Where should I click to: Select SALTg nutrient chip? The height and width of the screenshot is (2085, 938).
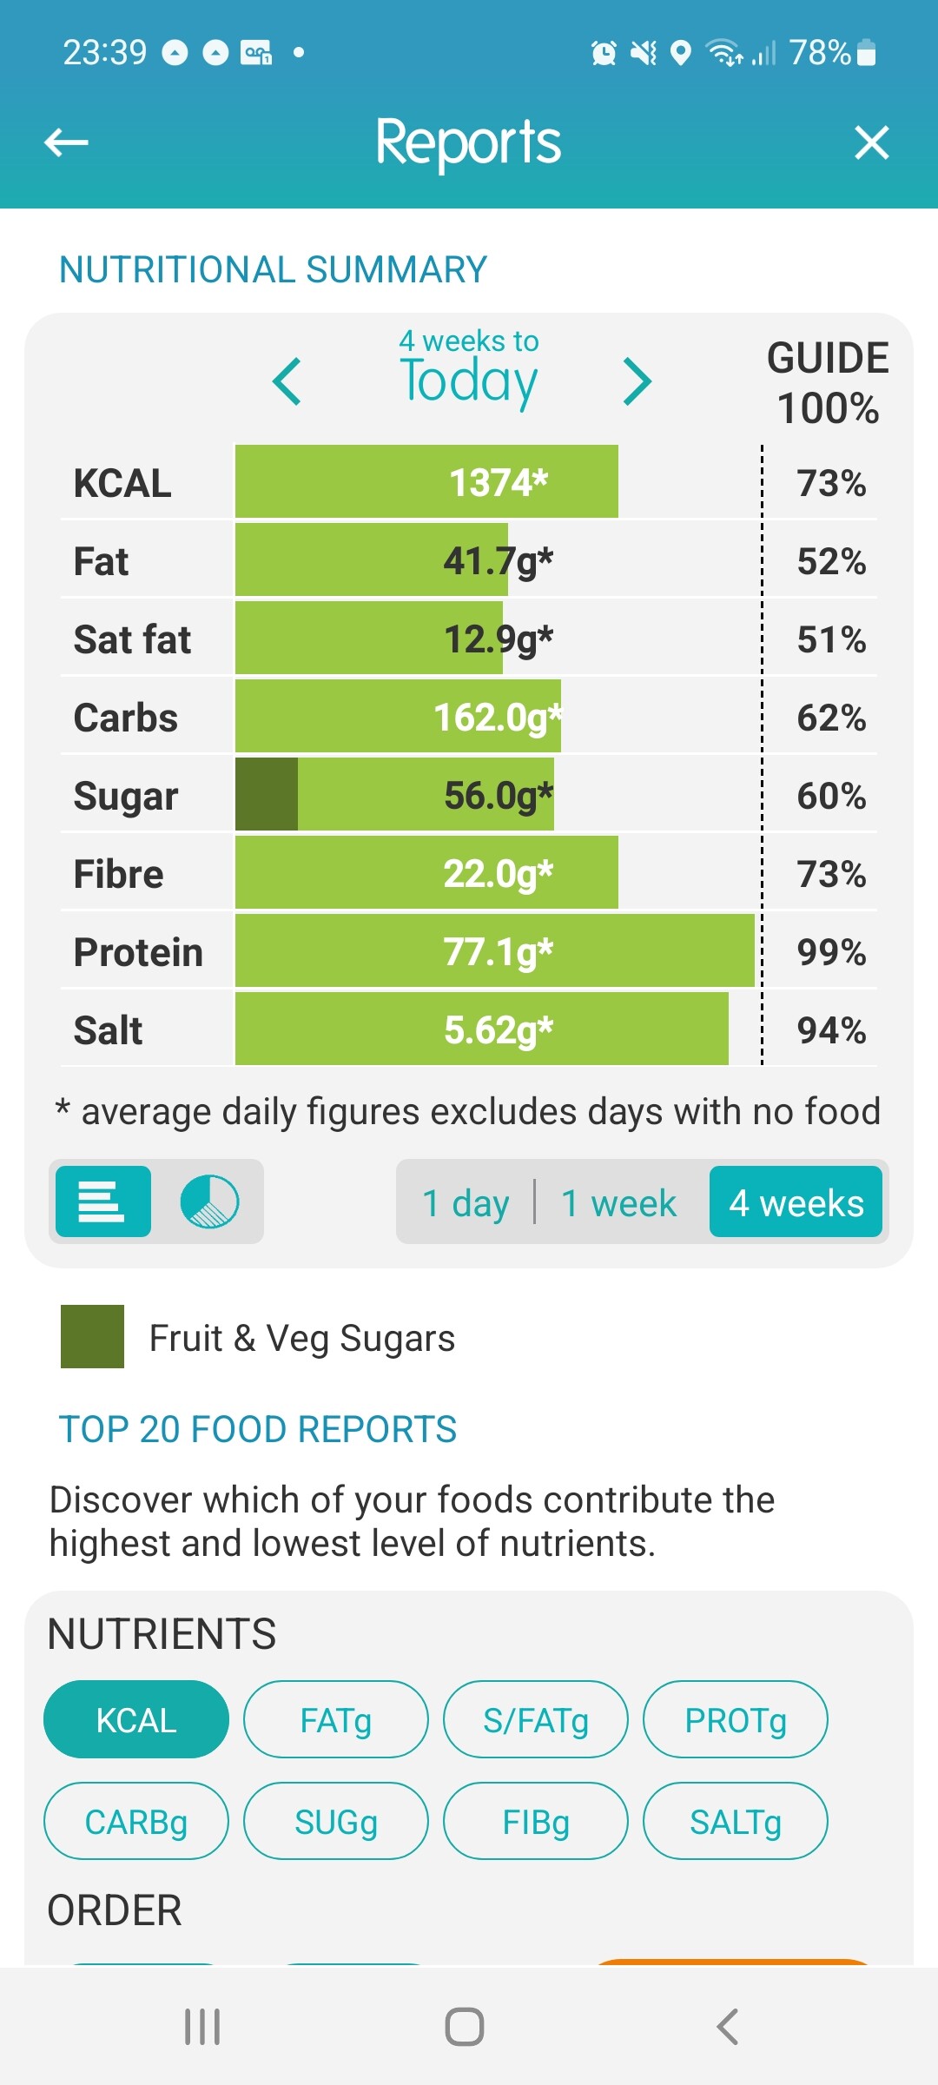pyautogui.click(x=736, y=1822)
